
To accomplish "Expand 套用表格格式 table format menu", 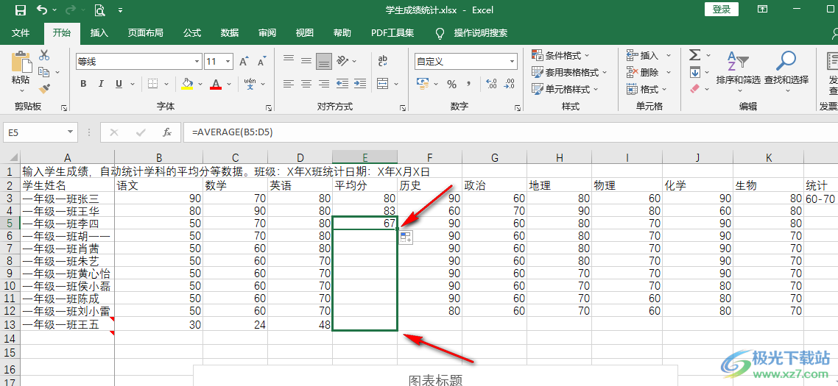I will [x=569, y=72].
